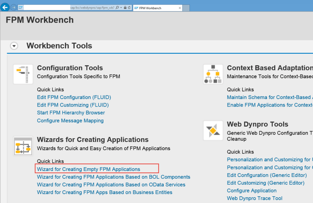Open Edit FPM Configuration (FLUID) link
Screen dimensions: 313x203
74,97
